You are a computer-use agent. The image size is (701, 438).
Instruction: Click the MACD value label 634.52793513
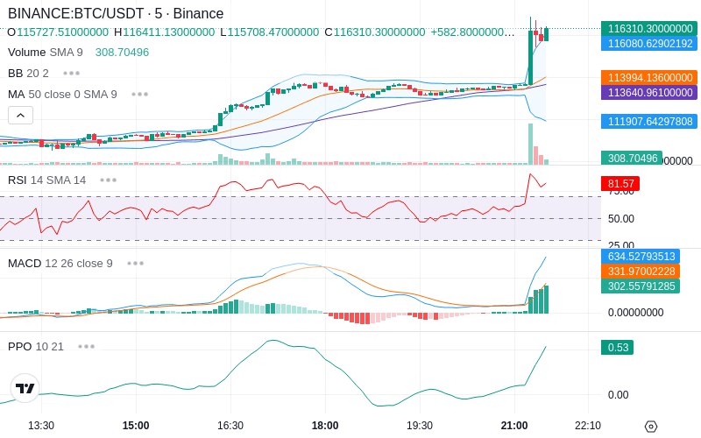tap(641, 257)
